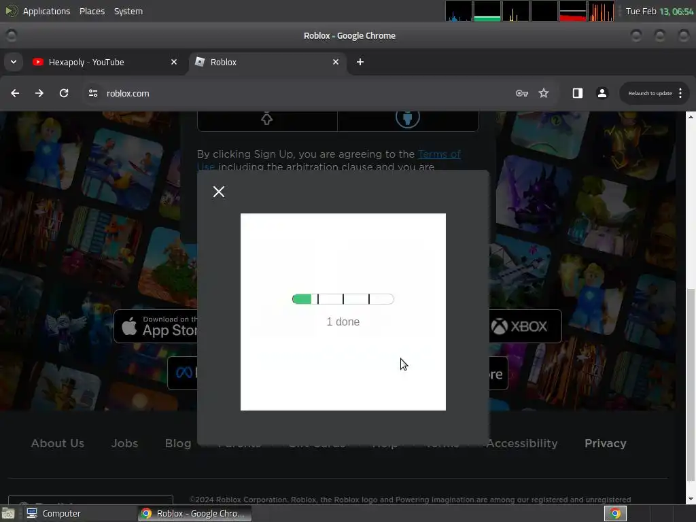Open the Privacy footer link

(x=606, y=443)
